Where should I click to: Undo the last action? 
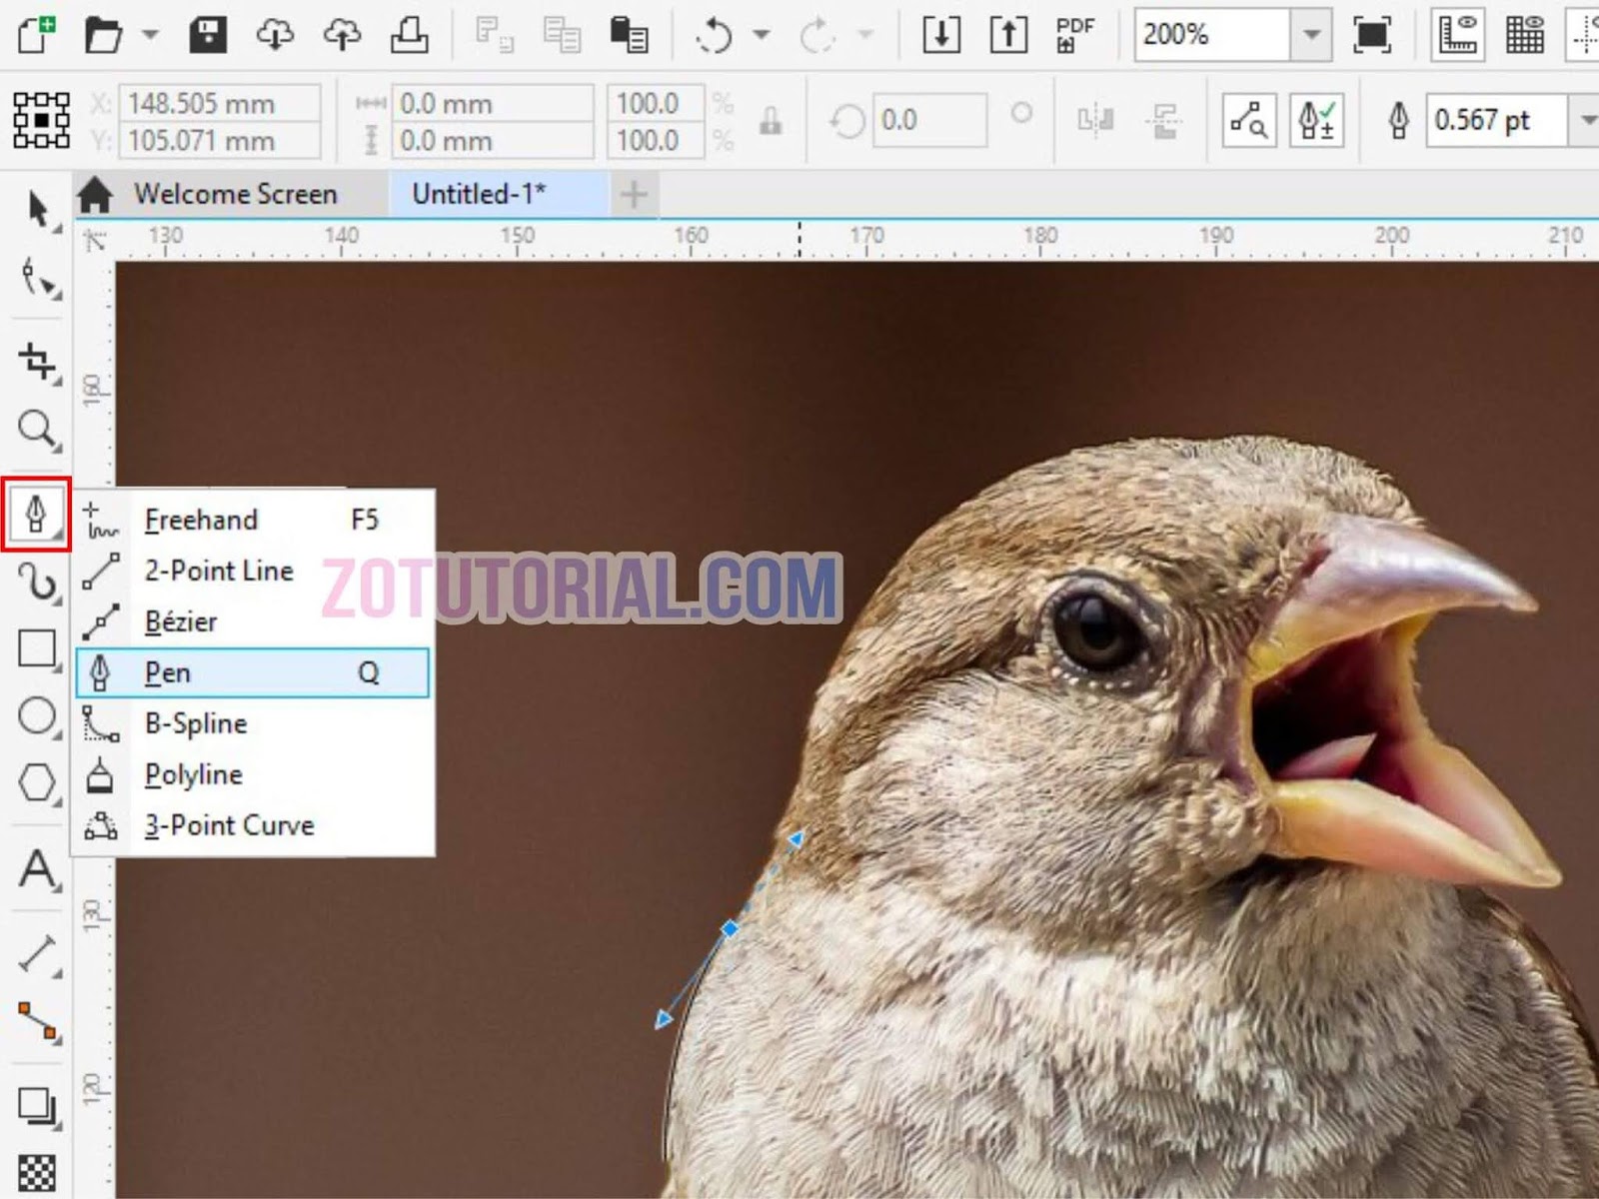tap(715, 36)
